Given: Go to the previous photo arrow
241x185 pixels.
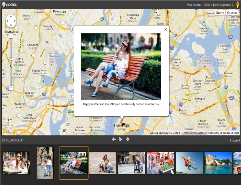Looking at the screenshot, I should click(x=114, y=139).
